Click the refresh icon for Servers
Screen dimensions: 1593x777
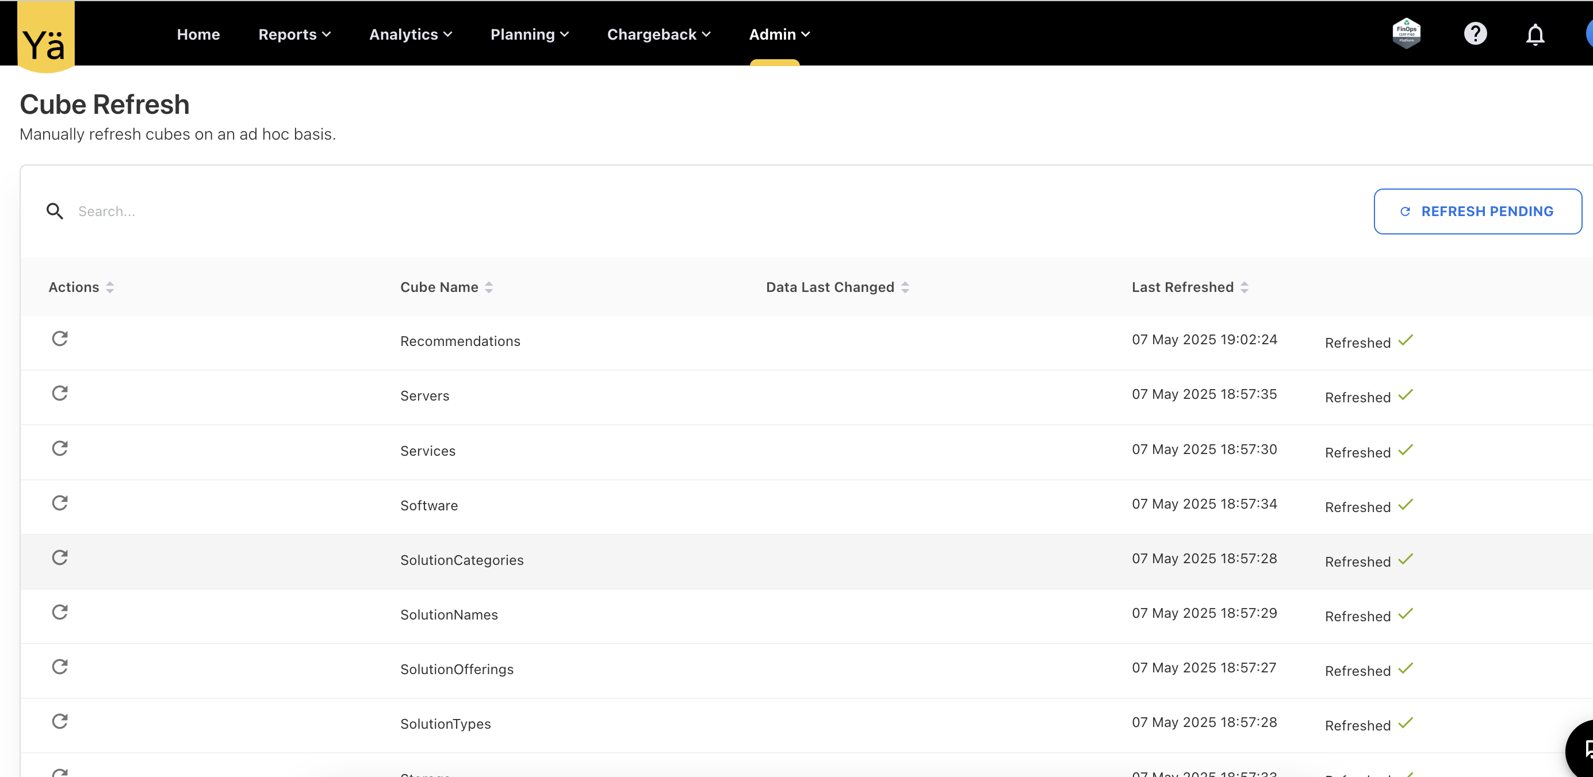tap(59, 393)
